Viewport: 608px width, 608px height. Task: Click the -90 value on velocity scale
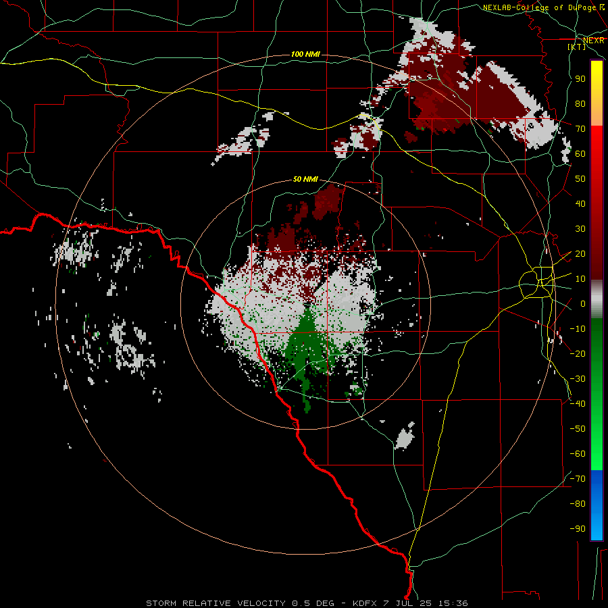(578, 529)
